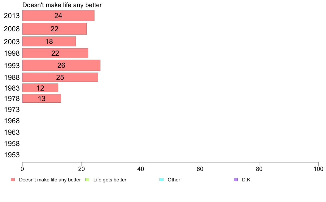
Task: Click the 1953 year label on axis
Action: [12, 155]
